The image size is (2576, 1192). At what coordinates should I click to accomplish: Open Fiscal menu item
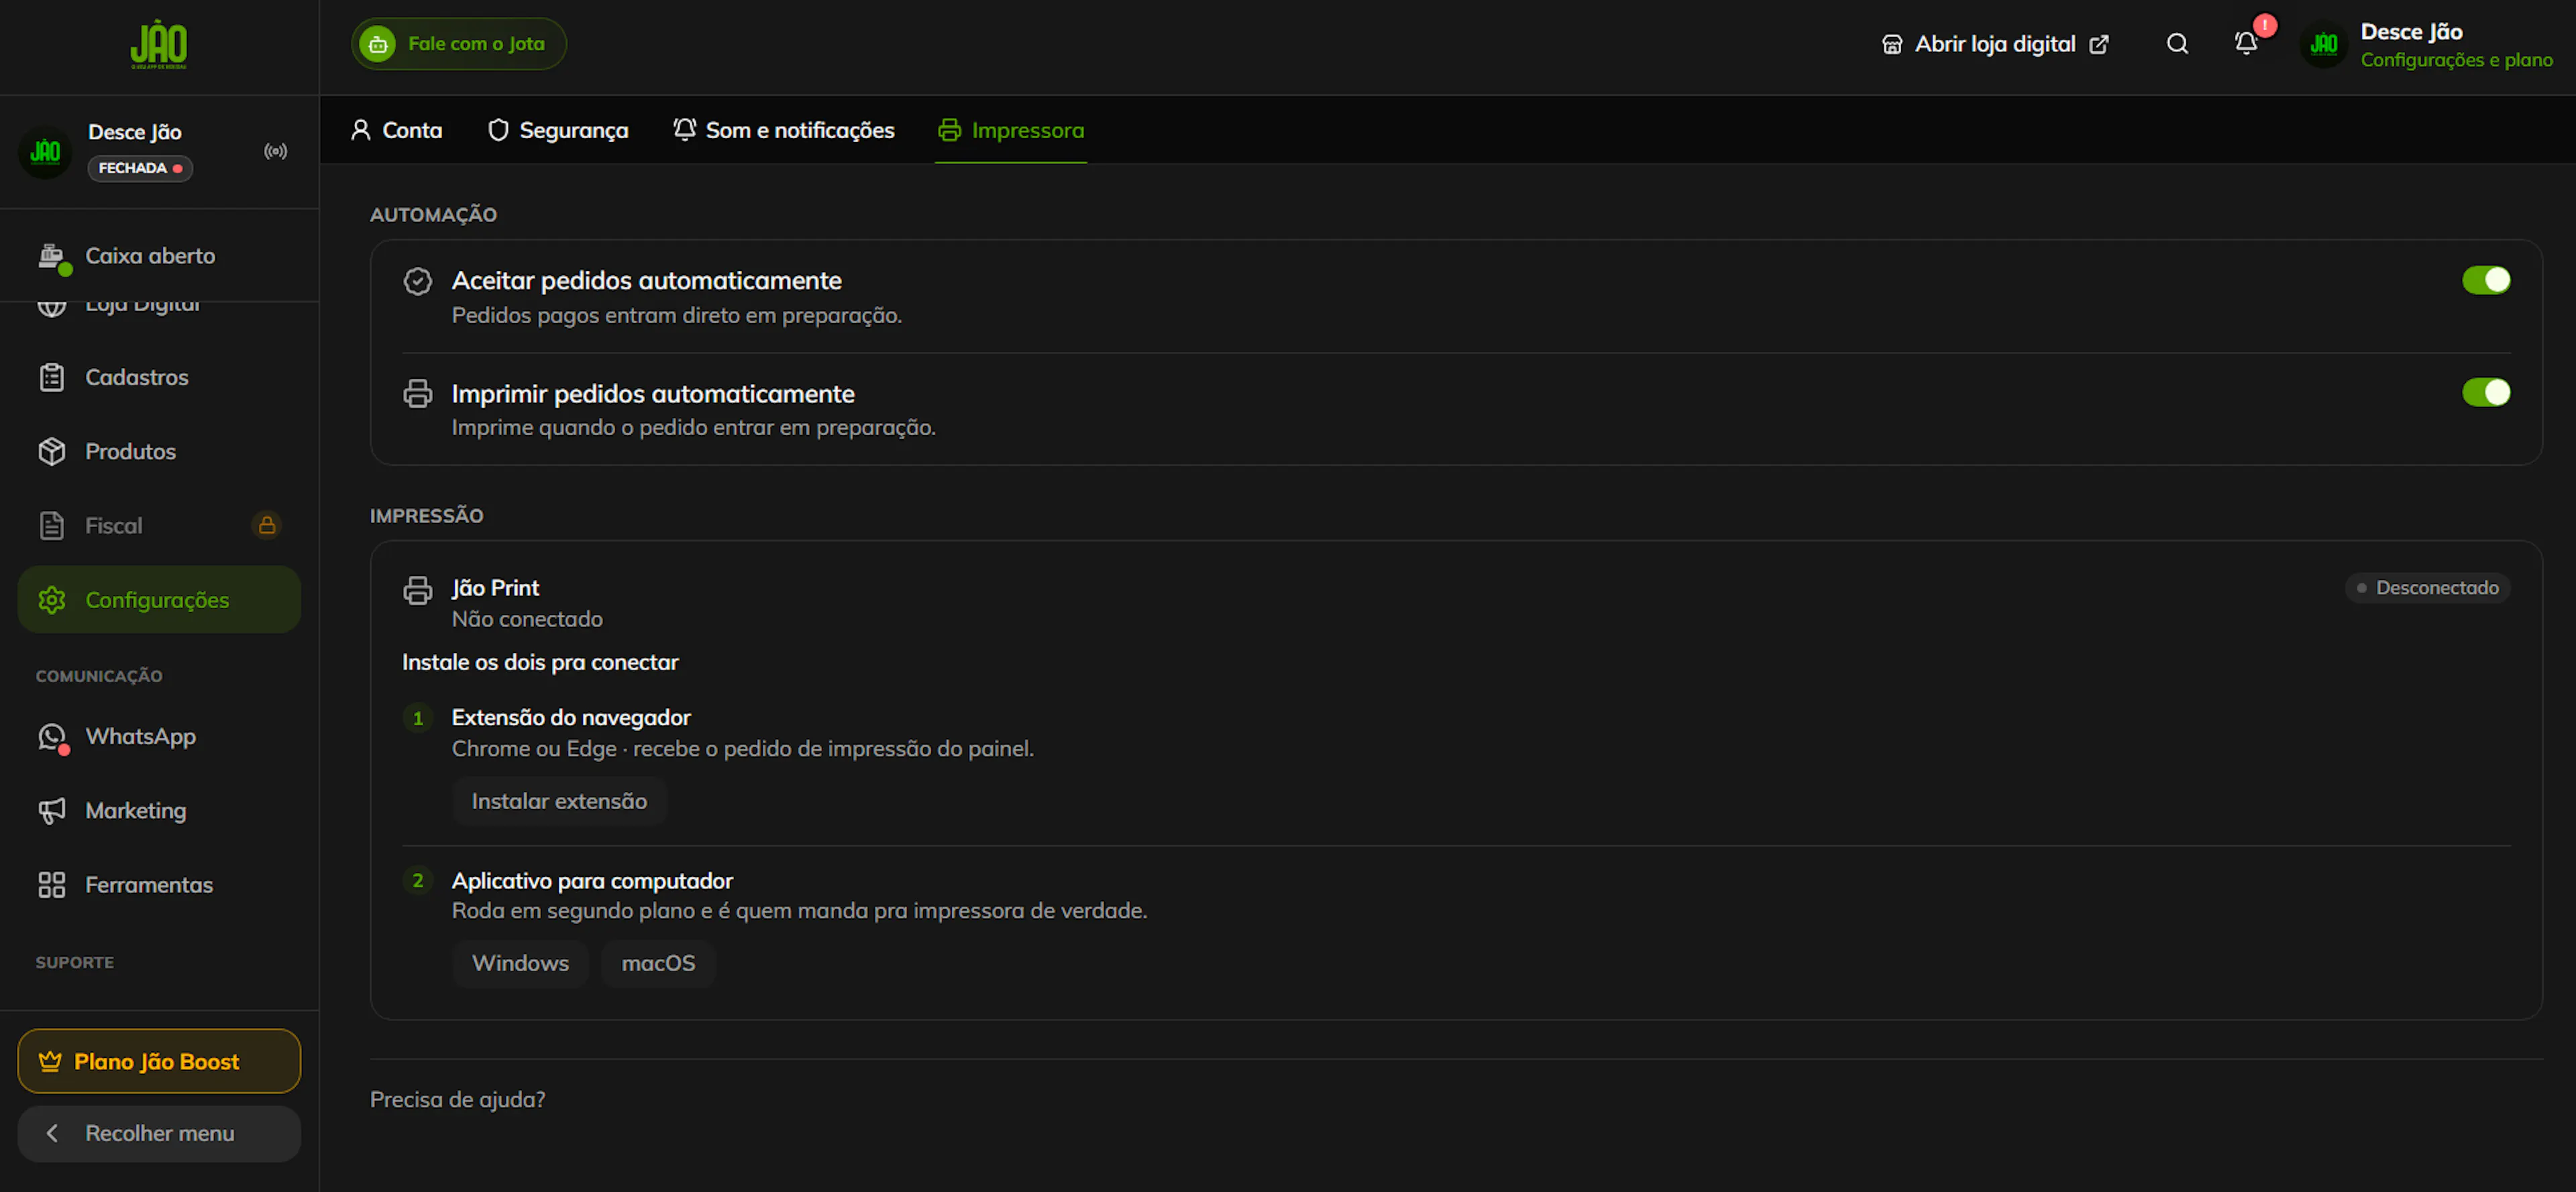pyautogui.click(x=159, y=526)
